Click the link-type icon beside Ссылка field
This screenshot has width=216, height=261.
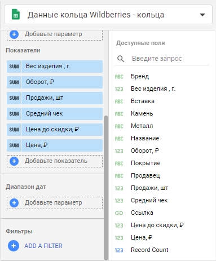point(119,213)
